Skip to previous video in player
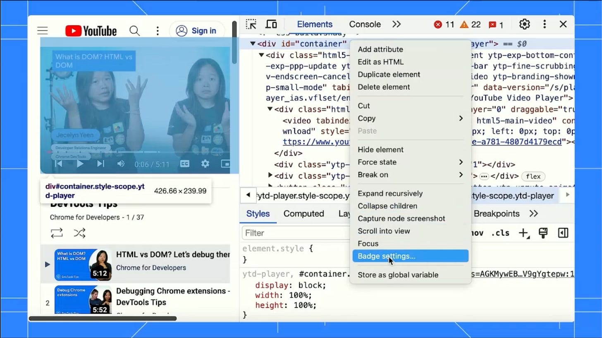 pyautogui.click(x=59, y=164)
